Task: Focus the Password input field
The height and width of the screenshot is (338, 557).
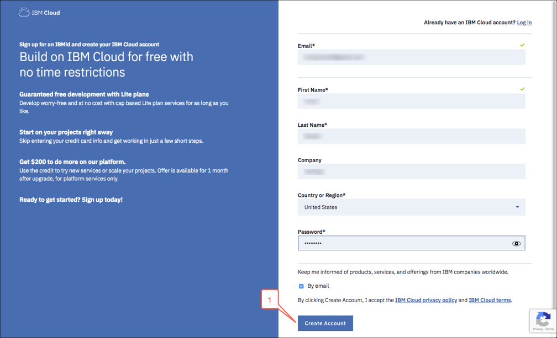Action: [411, 243]
